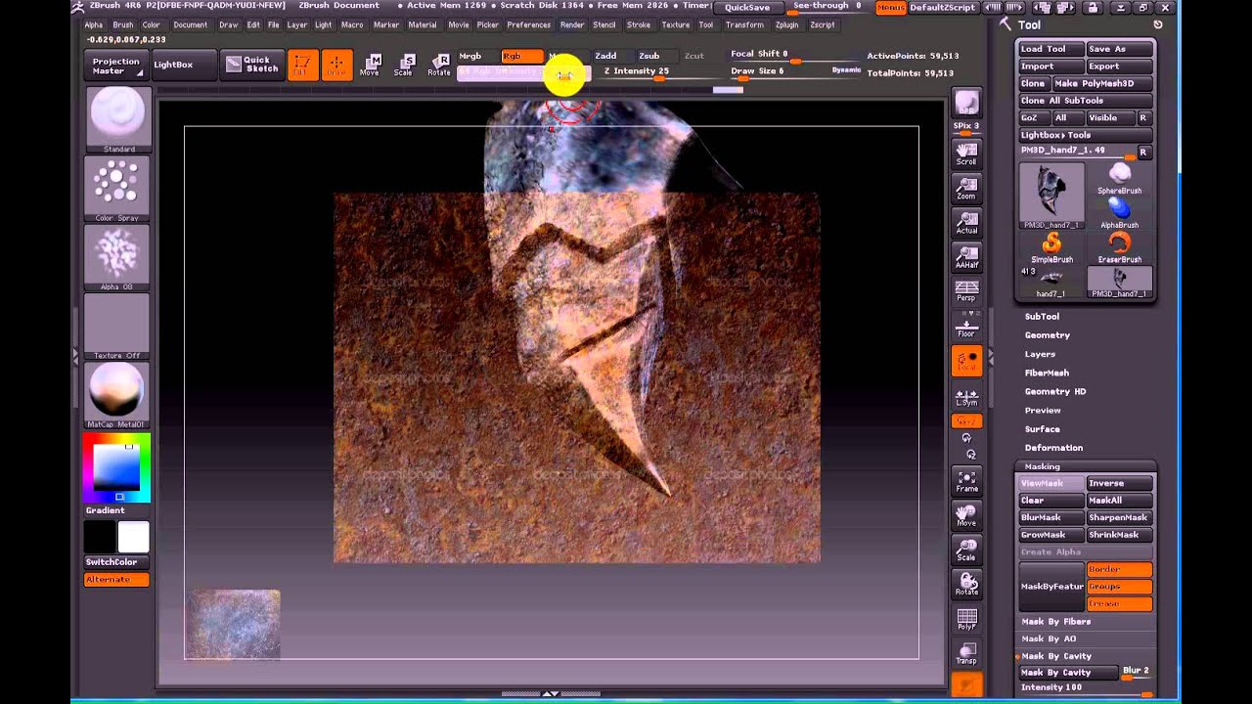Toggle Mrgb painting mode
1252x704 pixels.
[476, 56]
